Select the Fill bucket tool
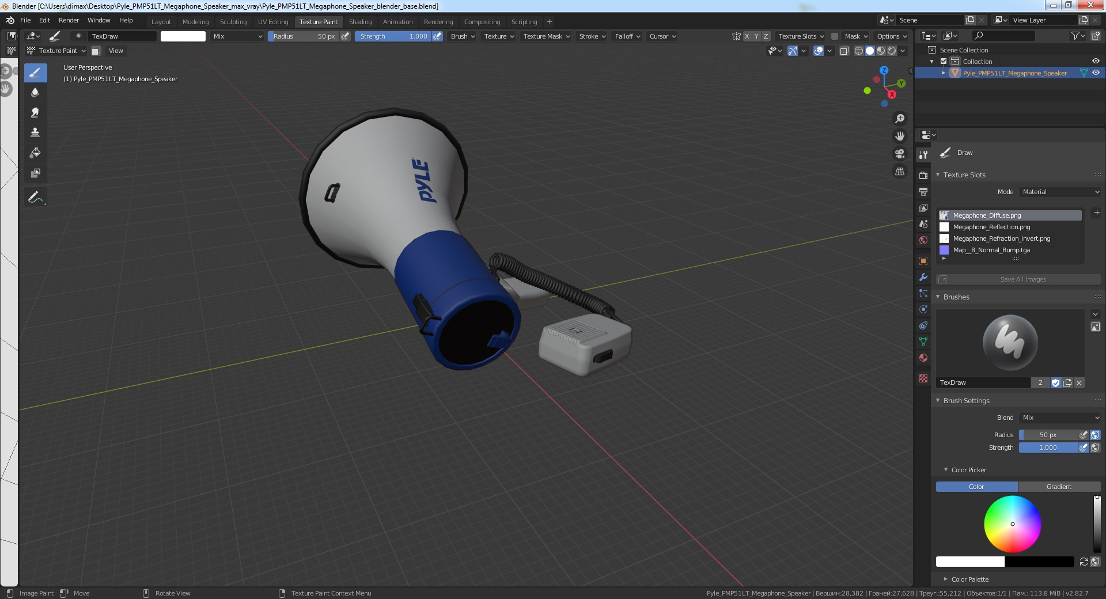This screenshot has height=599, width=1106. 35,153
